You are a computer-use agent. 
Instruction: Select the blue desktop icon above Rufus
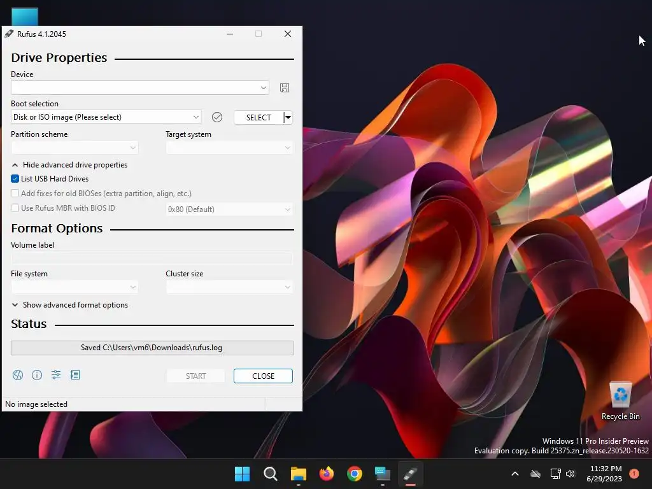25,17
